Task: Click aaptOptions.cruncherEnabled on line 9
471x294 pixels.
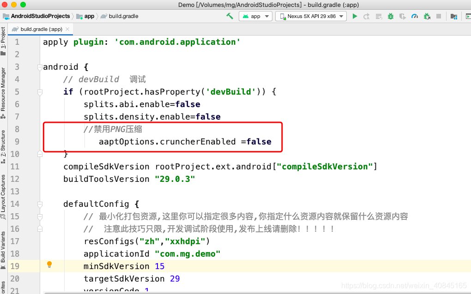Action: (167, 142)
